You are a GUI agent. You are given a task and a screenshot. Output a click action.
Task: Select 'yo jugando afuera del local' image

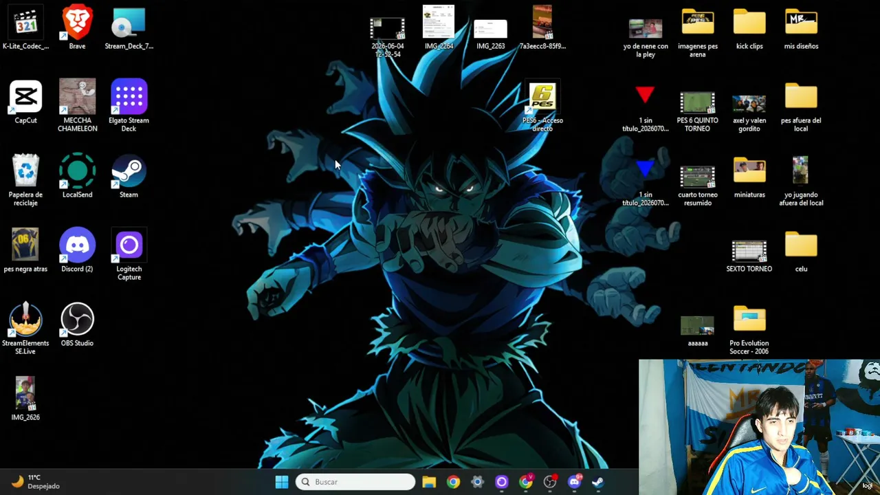pyautogui.click(x=801, y=181)
